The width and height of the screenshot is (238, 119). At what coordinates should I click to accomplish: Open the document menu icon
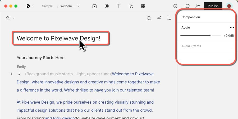28,6
